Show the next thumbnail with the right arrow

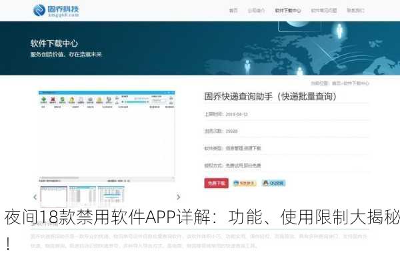[x=178, y=197]
